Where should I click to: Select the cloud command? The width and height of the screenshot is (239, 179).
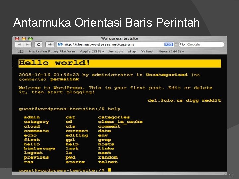[x=32, y=126]
